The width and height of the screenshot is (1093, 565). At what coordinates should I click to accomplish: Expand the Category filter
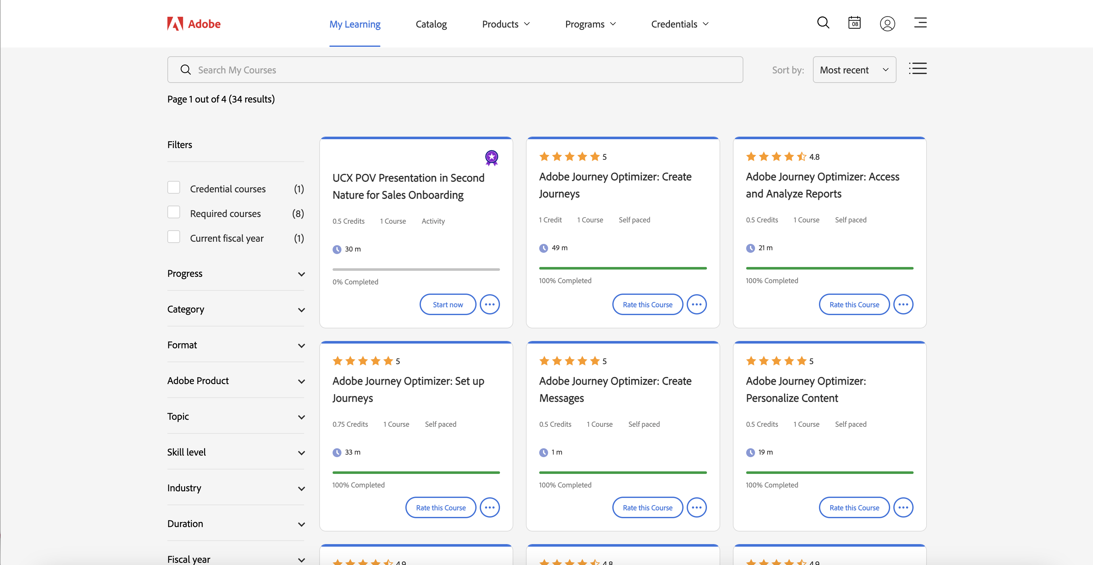[236, 309]
